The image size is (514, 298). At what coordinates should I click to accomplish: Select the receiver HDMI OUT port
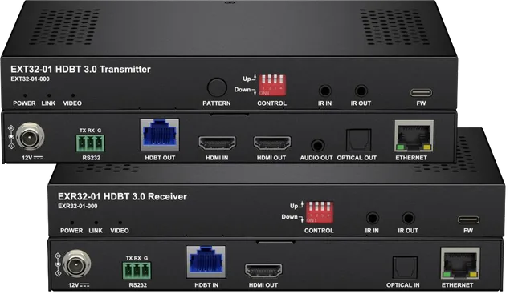click(263, 271)
